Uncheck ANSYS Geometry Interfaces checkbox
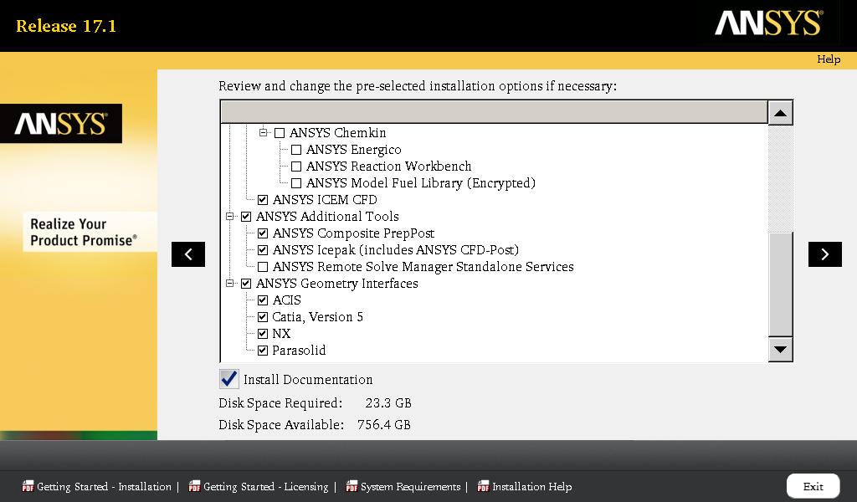The image size is (857, 502). click(246, 284)
